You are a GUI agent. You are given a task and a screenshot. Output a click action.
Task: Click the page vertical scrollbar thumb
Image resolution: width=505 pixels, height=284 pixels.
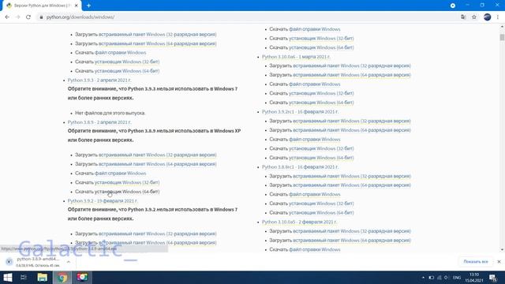(x=502, y=37)
